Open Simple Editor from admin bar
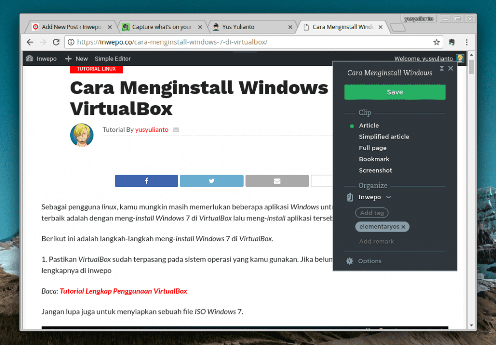This screenshot has width=496, height=345. (x=112, y=59)
